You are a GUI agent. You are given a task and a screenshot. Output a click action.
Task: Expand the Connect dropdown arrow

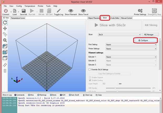11,12
